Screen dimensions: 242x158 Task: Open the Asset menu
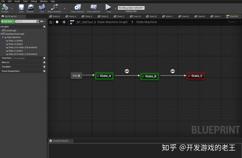[17, 1]
